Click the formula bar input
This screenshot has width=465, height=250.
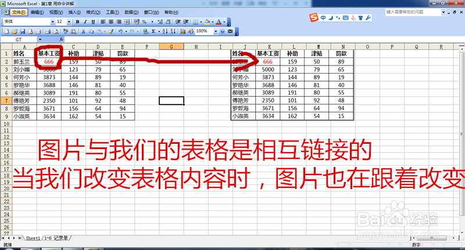(x=264, y=39)
